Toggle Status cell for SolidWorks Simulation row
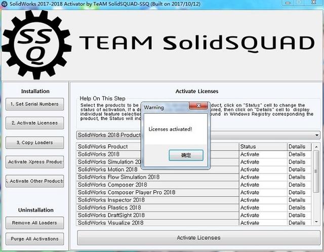Screen dimensions: 324x252 pos(263,162)
